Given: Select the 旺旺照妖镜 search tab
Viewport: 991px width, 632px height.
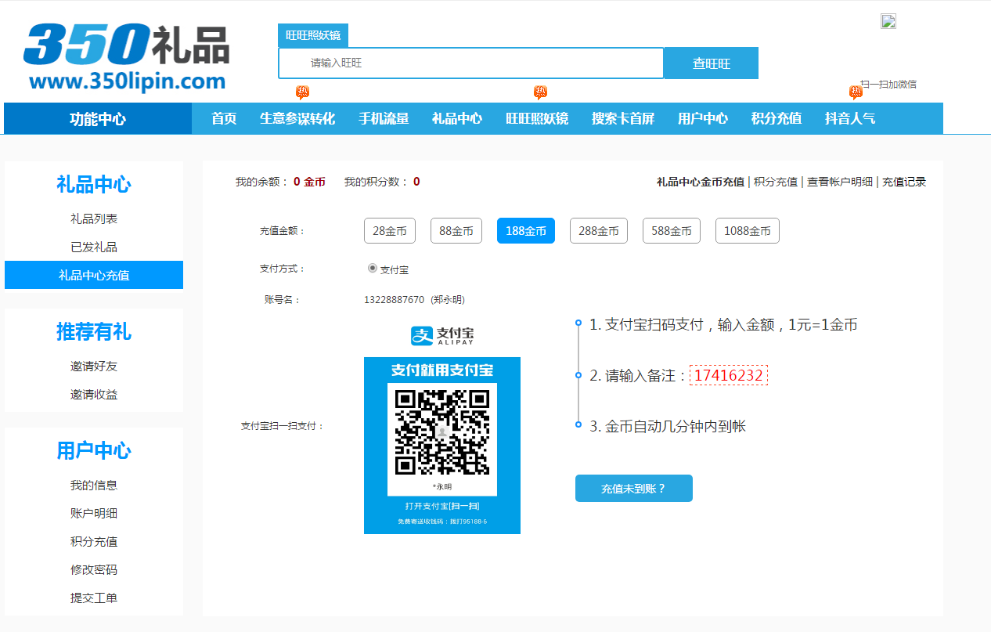Looking at the screenshot, I should tap(313, 35).
